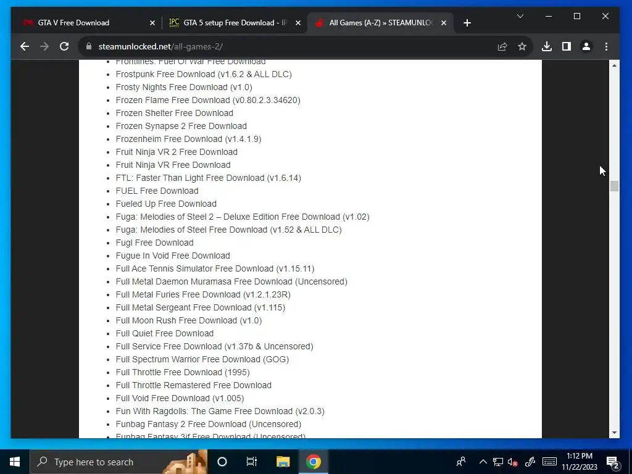Open the notification center icon

tap(613, 462)
